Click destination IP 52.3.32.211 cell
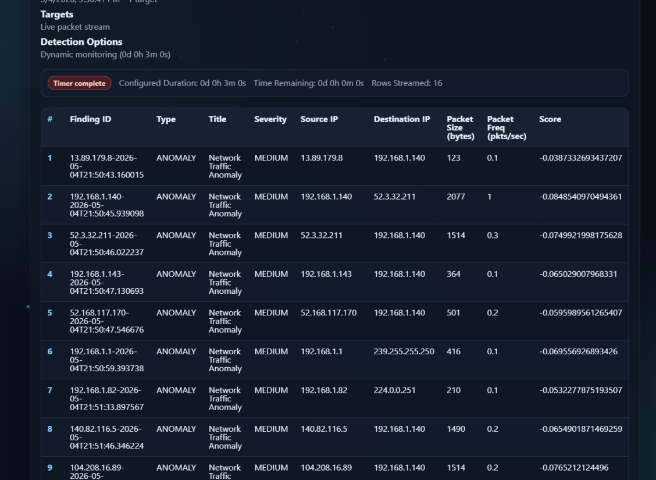The width and height of the screenshot is (656, 480). [x=394, y=197]
